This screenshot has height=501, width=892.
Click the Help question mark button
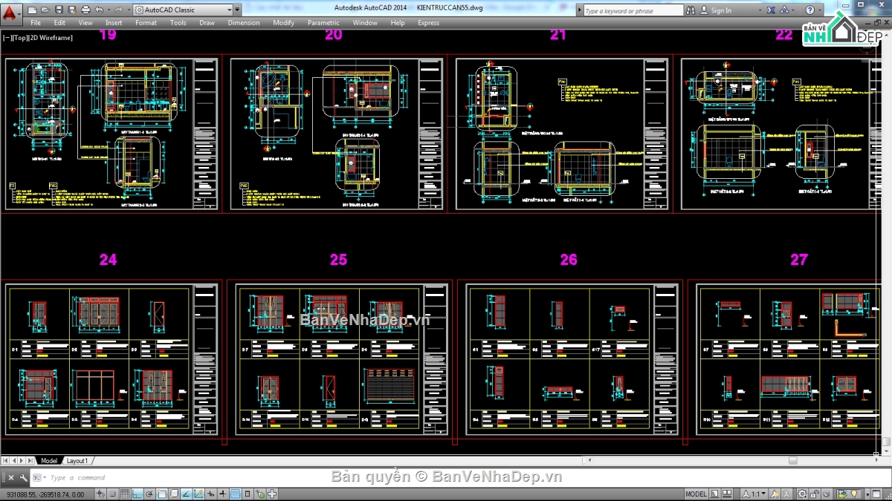point(810,10)
